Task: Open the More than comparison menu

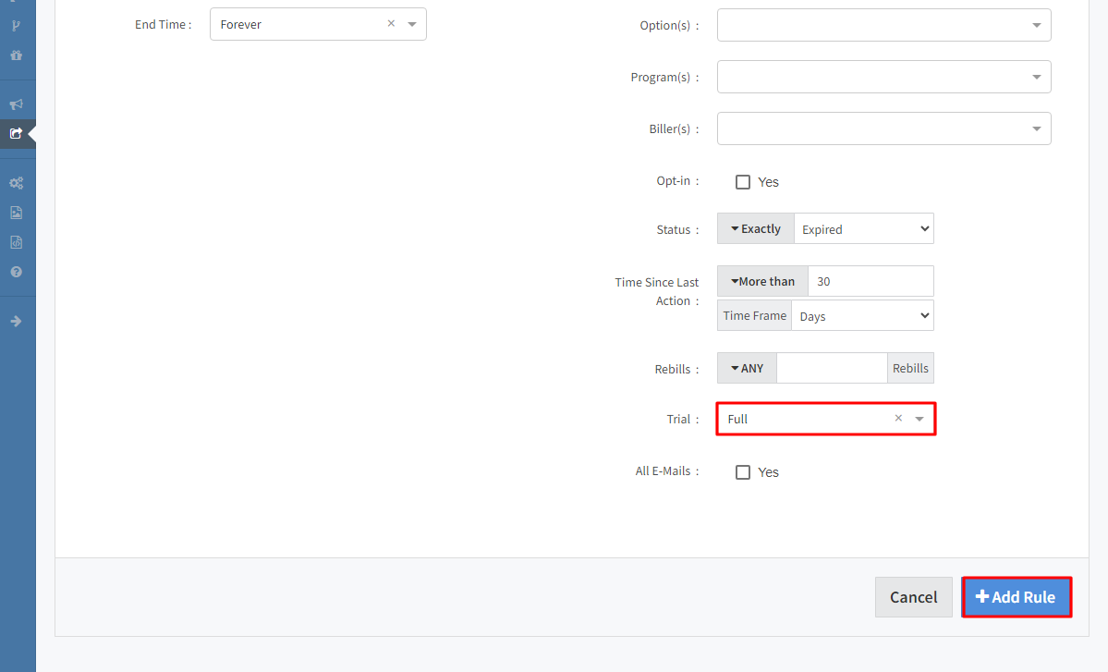Action: (762, 281)
